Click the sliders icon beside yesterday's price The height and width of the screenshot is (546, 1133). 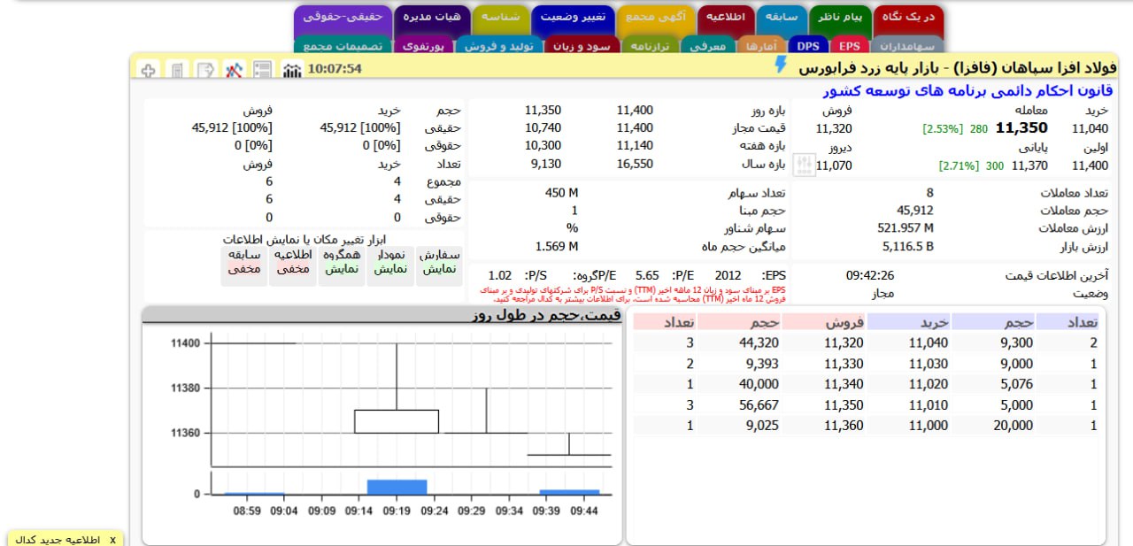click(804, 165)
